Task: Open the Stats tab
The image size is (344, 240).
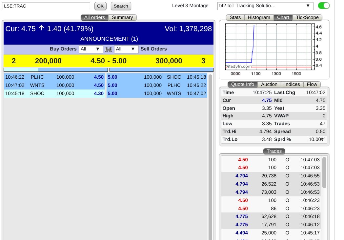Action: click(x=235, y=17)
